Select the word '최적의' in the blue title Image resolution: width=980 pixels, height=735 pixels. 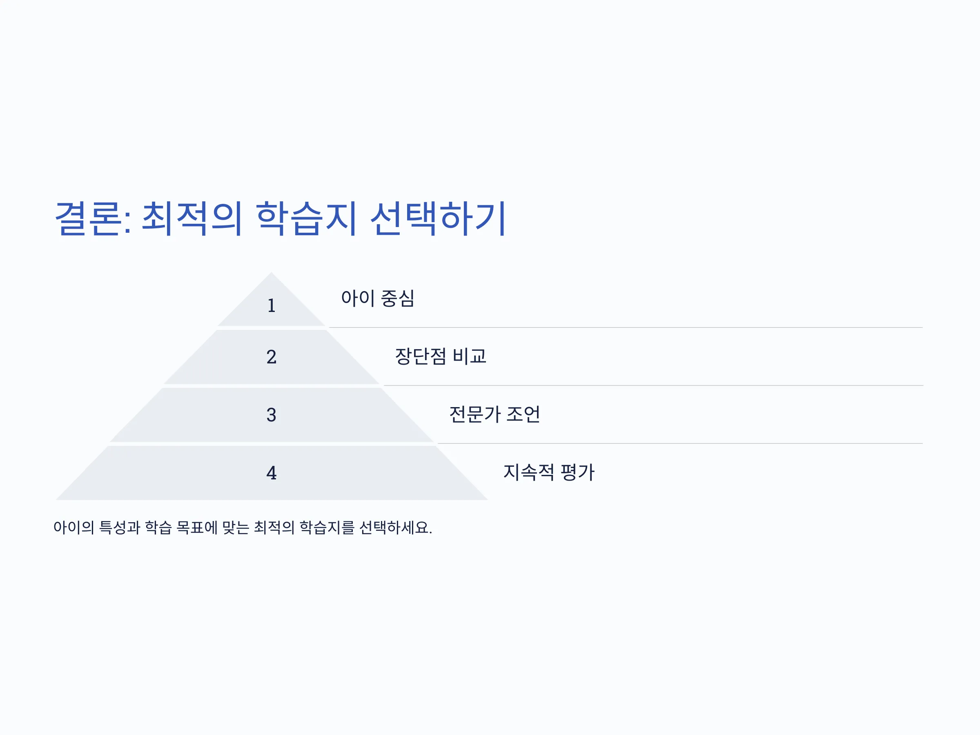[x=192, y=218]
